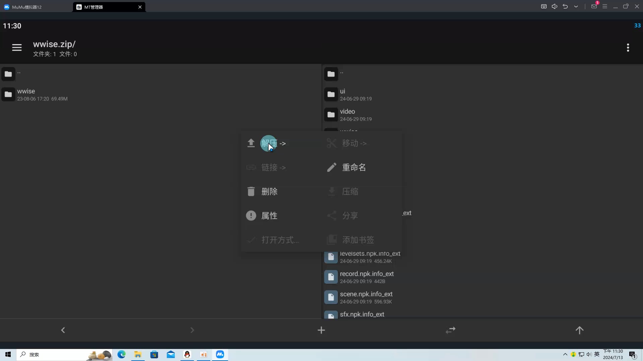Close the MT管理器 tab

140,7
